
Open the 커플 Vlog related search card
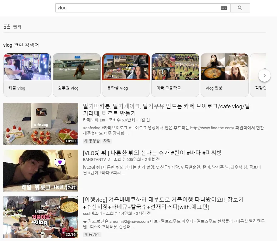pos(27,75)
